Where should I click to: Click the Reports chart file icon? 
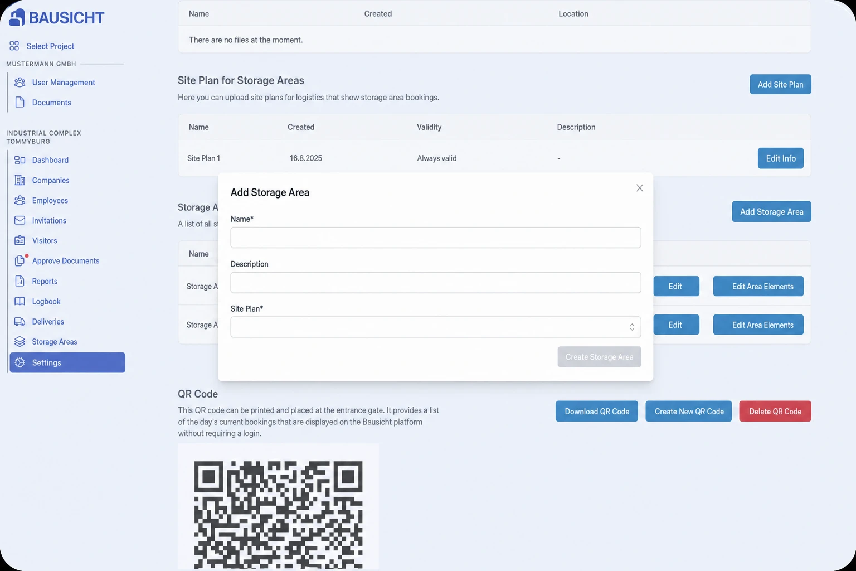click(20, 281)
